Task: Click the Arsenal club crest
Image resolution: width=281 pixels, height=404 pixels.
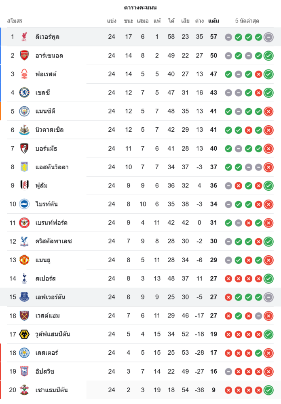Action: coord(25,55)
